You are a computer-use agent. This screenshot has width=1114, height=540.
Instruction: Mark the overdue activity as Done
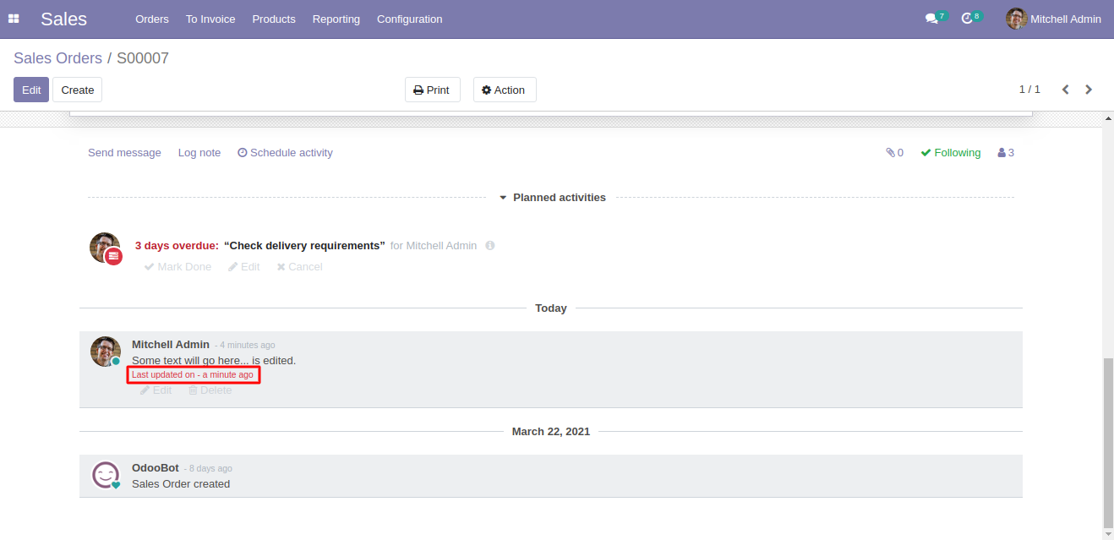point(177,267)
